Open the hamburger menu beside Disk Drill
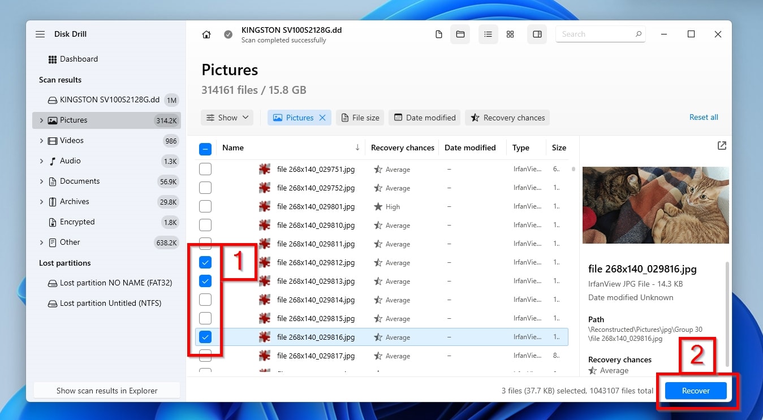Image resolution: width=763 pixels, height=420 pixels. (x=40, y=34)
